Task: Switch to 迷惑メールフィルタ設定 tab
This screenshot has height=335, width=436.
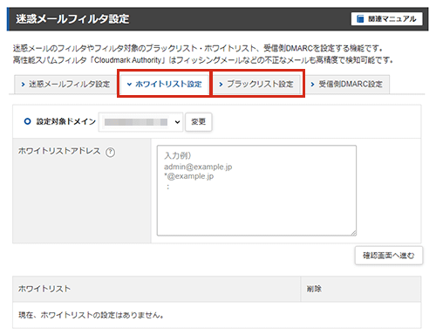Action: (65, 85)
